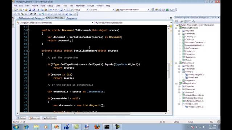Open the File menu
This screenshot has height=130, width=232.
(15, 6)
